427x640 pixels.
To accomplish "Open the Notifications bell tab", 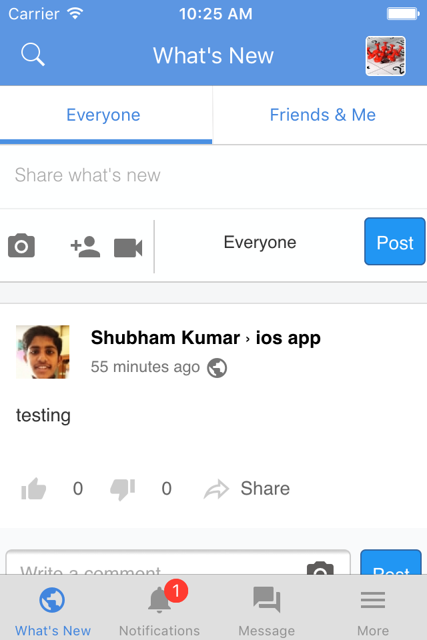I will (159, 608).
